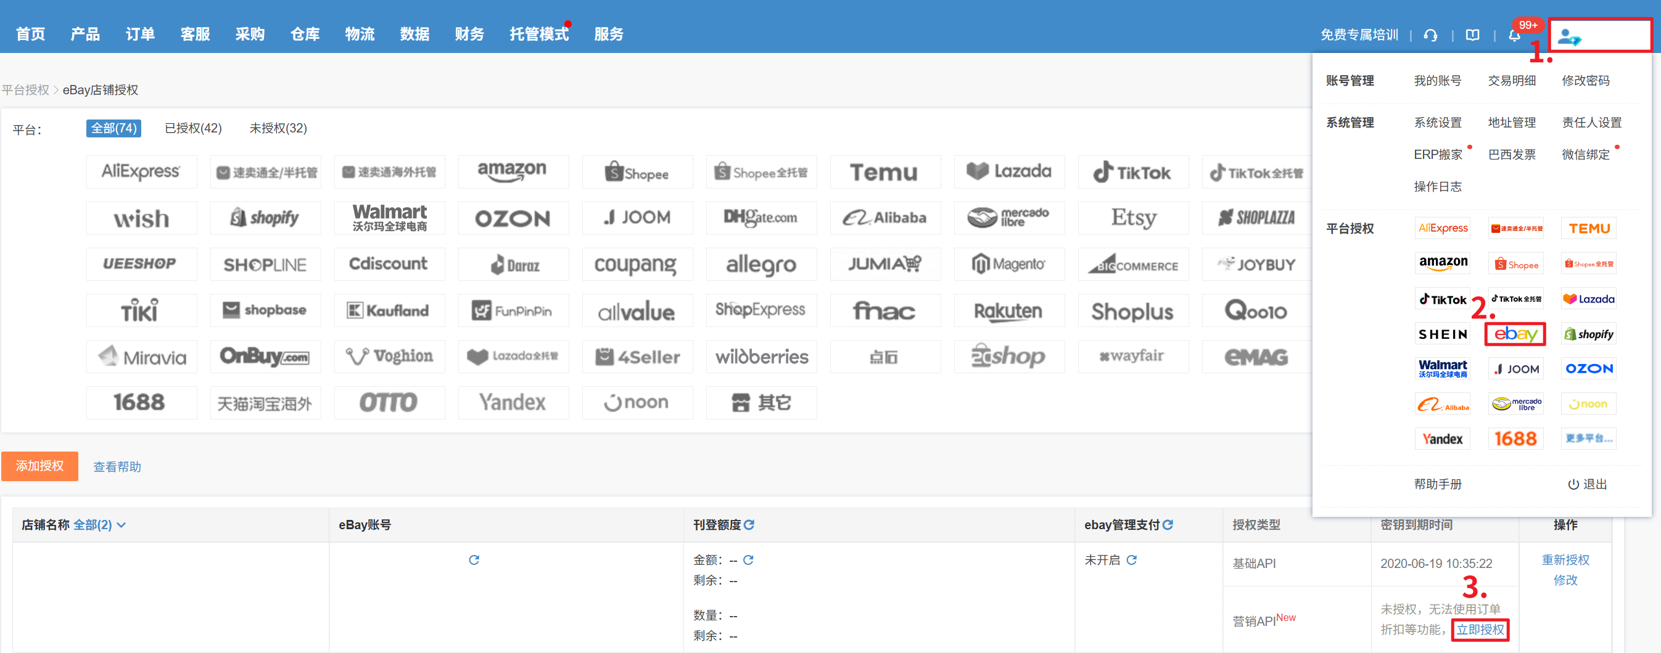The height and width of the screenshot is (653, 1661).
Task: Open the 仓库 menu in top navigation
Action: (x=304, y=34)
